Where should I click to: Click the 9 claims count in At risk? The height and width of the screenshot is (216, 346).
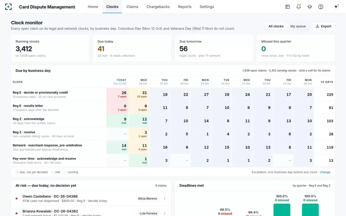(161, 186)
